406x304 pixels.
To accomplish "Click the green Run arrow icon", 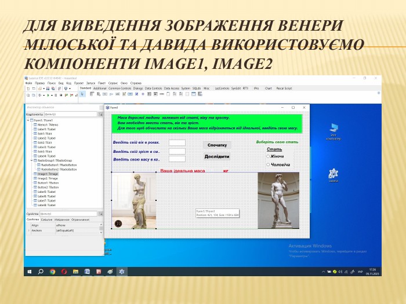I will (48, 95).
